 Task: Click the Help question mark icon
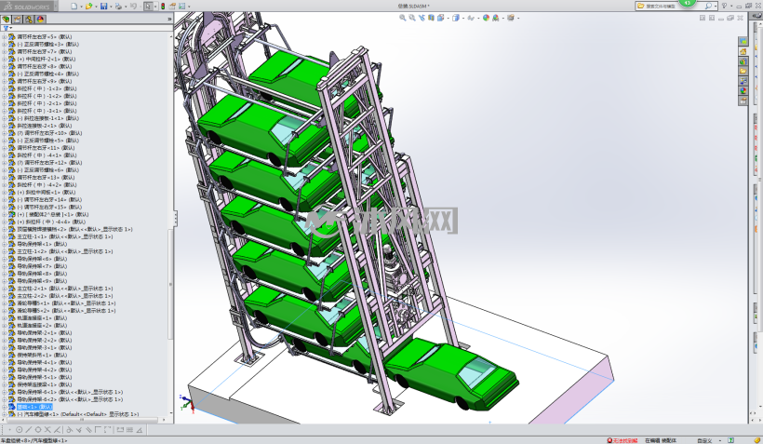point(724,6)
